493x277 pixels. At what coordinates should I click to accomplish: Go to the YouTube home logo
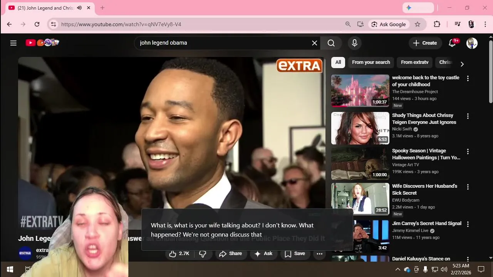tap(42, 43)
